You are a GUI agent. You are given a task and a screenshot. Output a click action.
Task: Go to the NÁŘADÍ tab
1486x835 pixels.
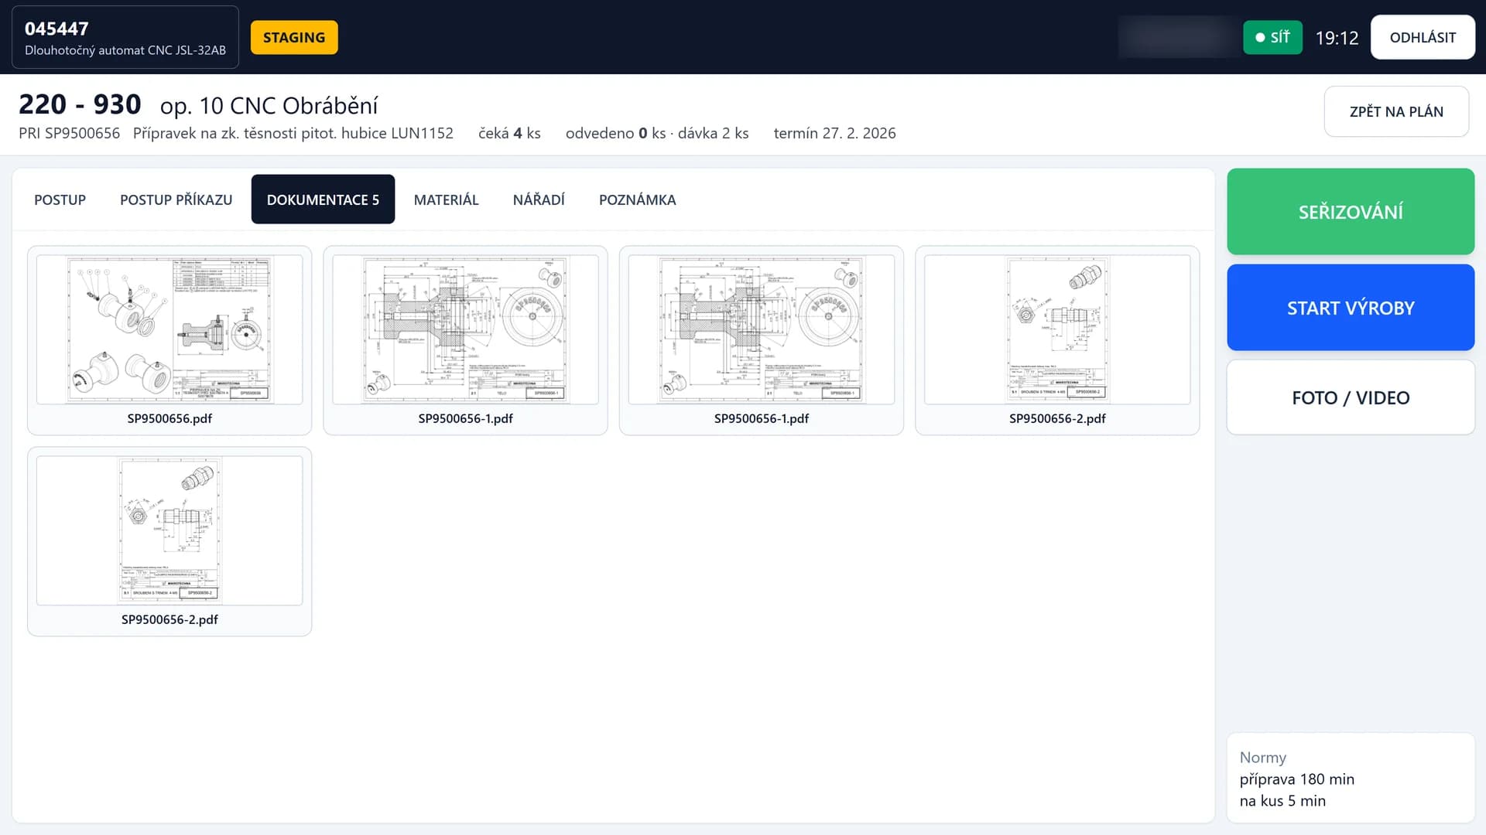click(539, 199)
